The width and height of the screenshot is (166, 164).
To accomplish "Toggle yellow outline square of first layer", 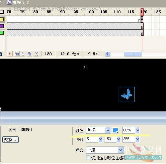I will pyautogui.click(x=2, y=19).
